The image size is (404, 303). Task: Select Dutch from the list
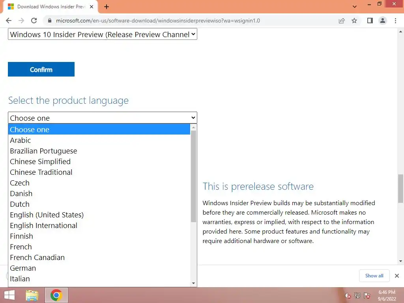pos(99,204)
